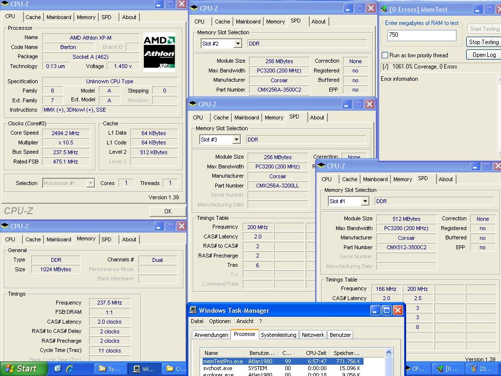Toggle Run as low priority thread checkbox
The width and height of the screenshot is (501, 376).
tap(385, 55)
